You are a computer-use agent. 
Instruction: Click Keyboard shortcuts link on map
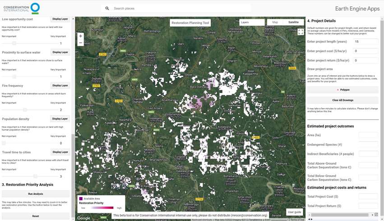click(x=202, y=220)
